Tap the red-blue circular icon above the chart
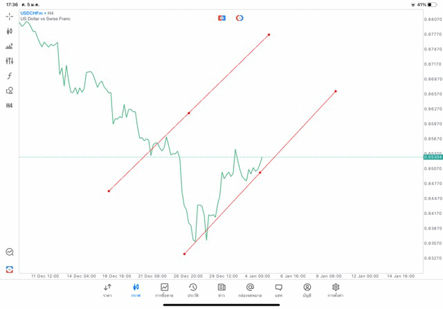 click(239, 18)
